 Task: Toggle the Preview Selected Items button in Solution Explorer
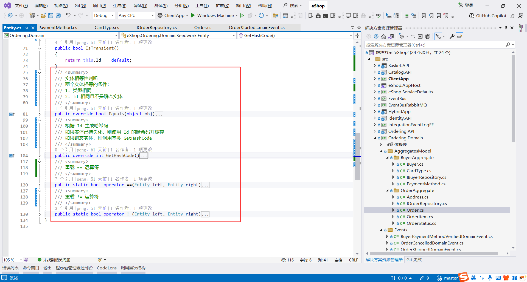(x=460, y=36)
